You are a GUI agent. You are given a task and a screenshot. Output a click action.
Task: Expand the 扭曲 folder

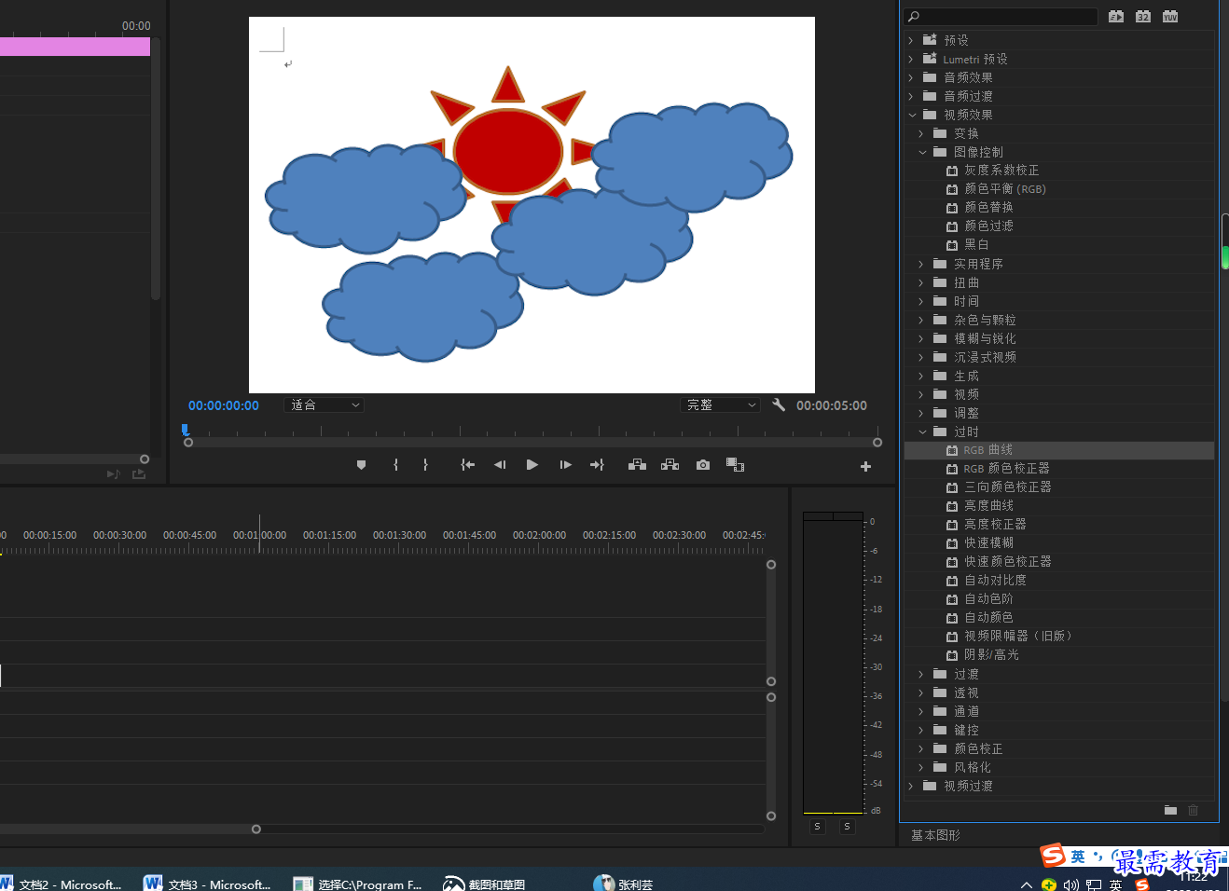pyautogui.click(x=921, y=282)
